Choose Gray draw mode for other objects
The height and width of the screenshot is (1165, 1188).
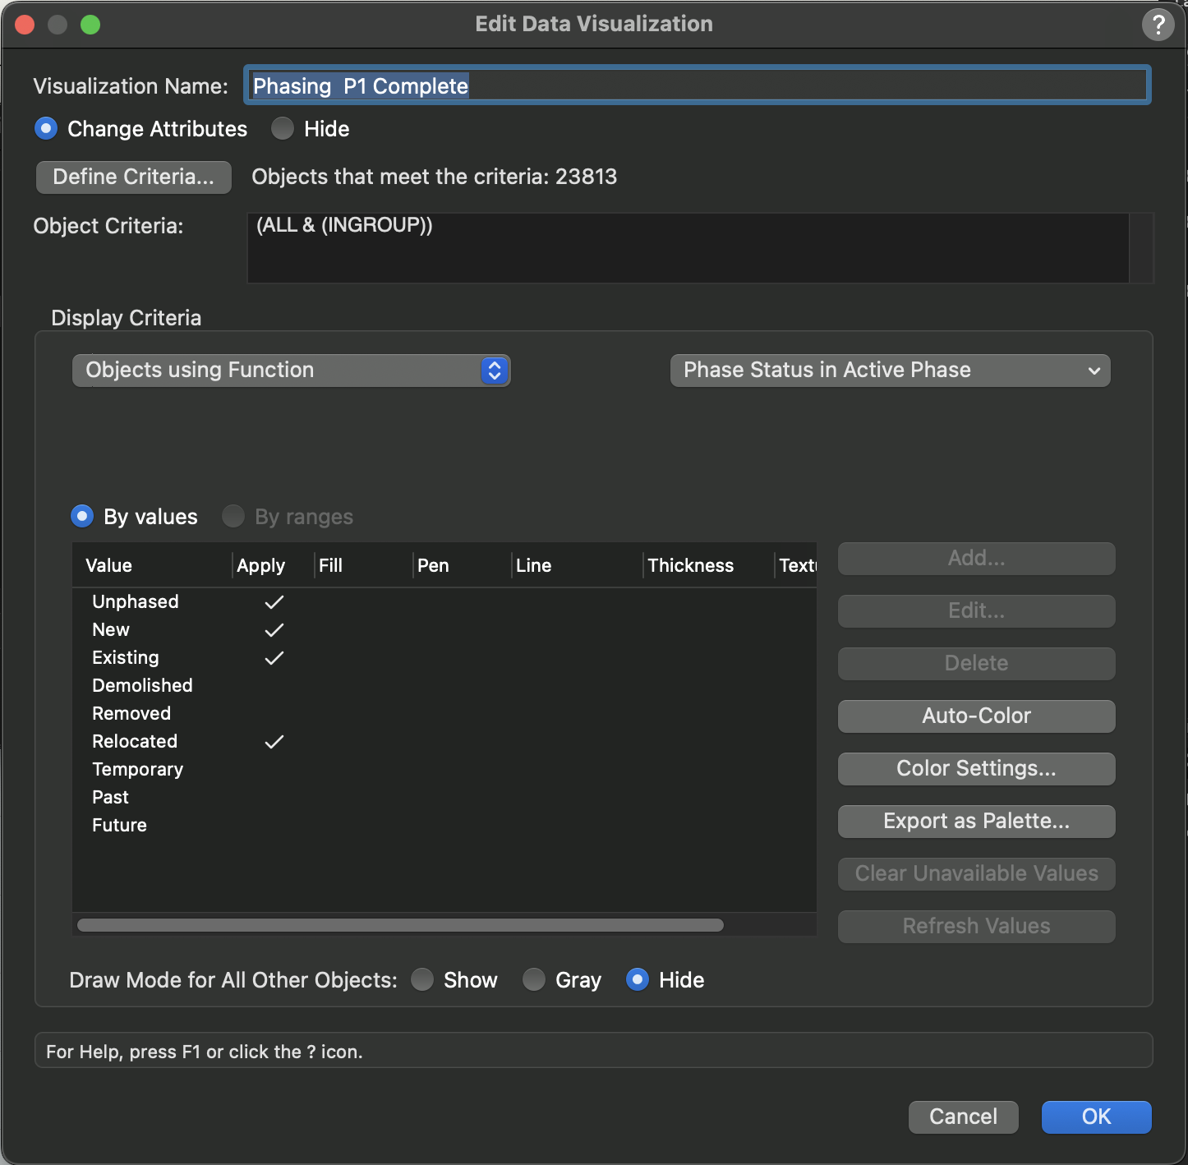pyautogui.click(x=534, y=980)
